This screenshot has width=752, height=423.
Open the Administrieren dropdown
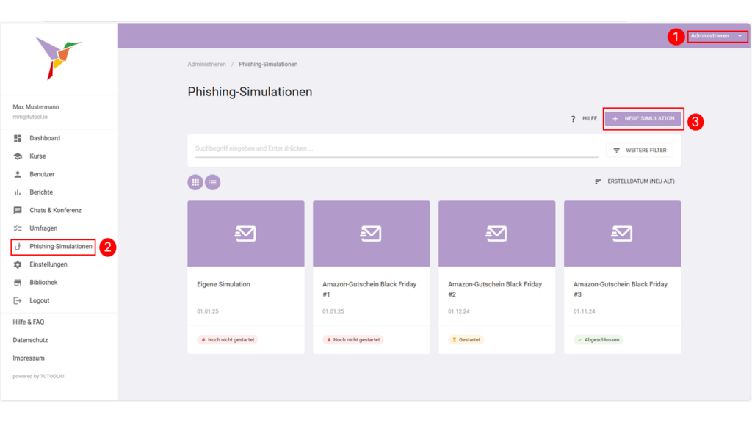click(x=716, y=36)
